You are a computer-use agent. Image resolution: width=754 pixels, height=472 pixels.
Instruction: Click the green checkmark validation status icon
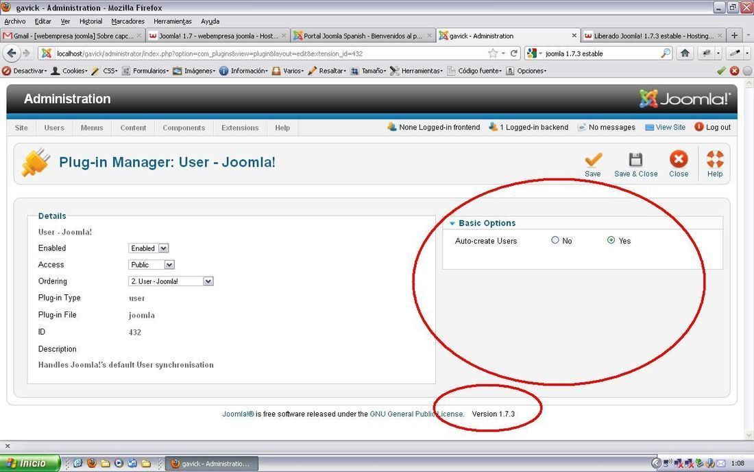[x=721, y=71]
